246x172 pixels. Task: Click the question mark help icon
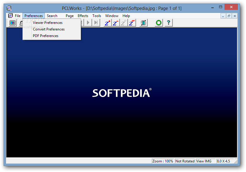(x=169, y=23)
